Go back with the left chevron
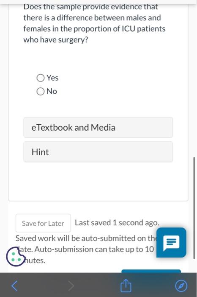This screenshot has height=297, width=197. [x=14, y=286]
